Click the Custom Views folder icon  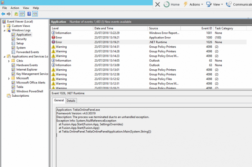point(9,26)
